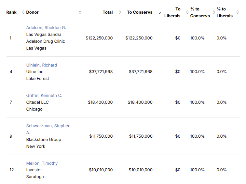This screenshot has height=184, width=246.
Task: Select Lake Forest city text
Action: (37, 79)
